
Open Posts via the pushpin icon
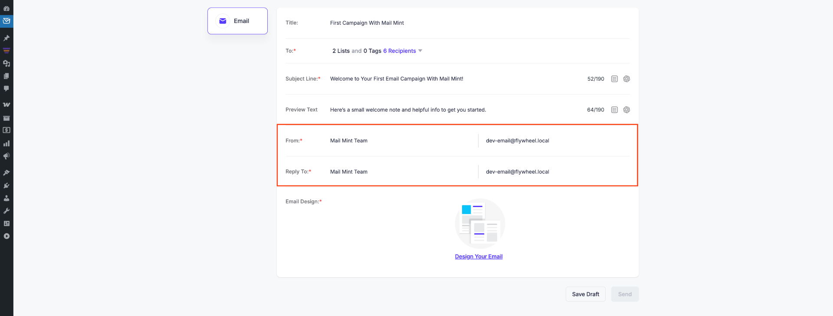[x=7, y=38]
